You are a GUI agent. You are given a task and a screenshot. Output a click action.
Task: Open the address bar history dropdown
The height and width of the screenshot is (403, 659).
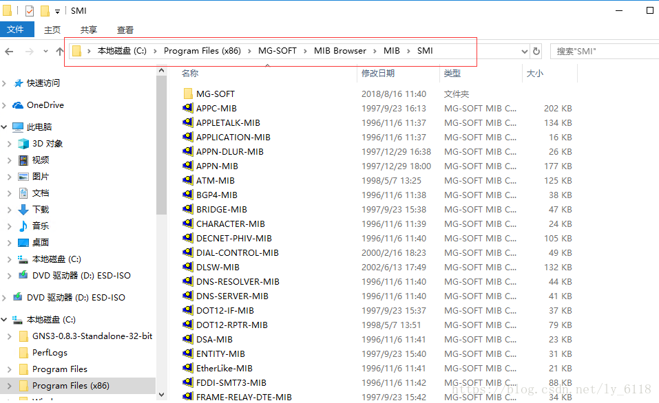point(525,51)
